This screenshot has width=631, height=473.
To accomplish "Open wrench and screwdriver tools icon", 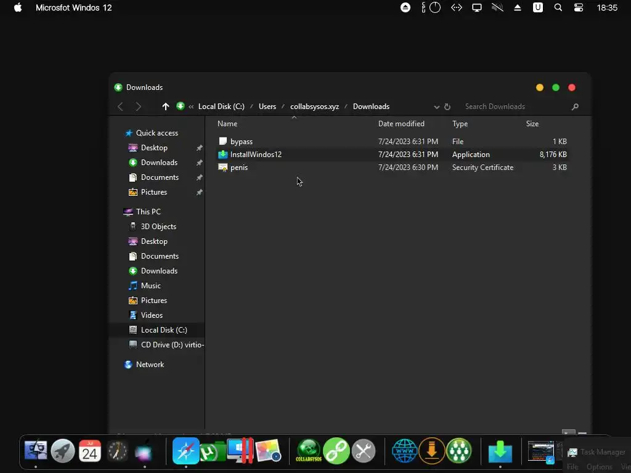I will point(364,451).
